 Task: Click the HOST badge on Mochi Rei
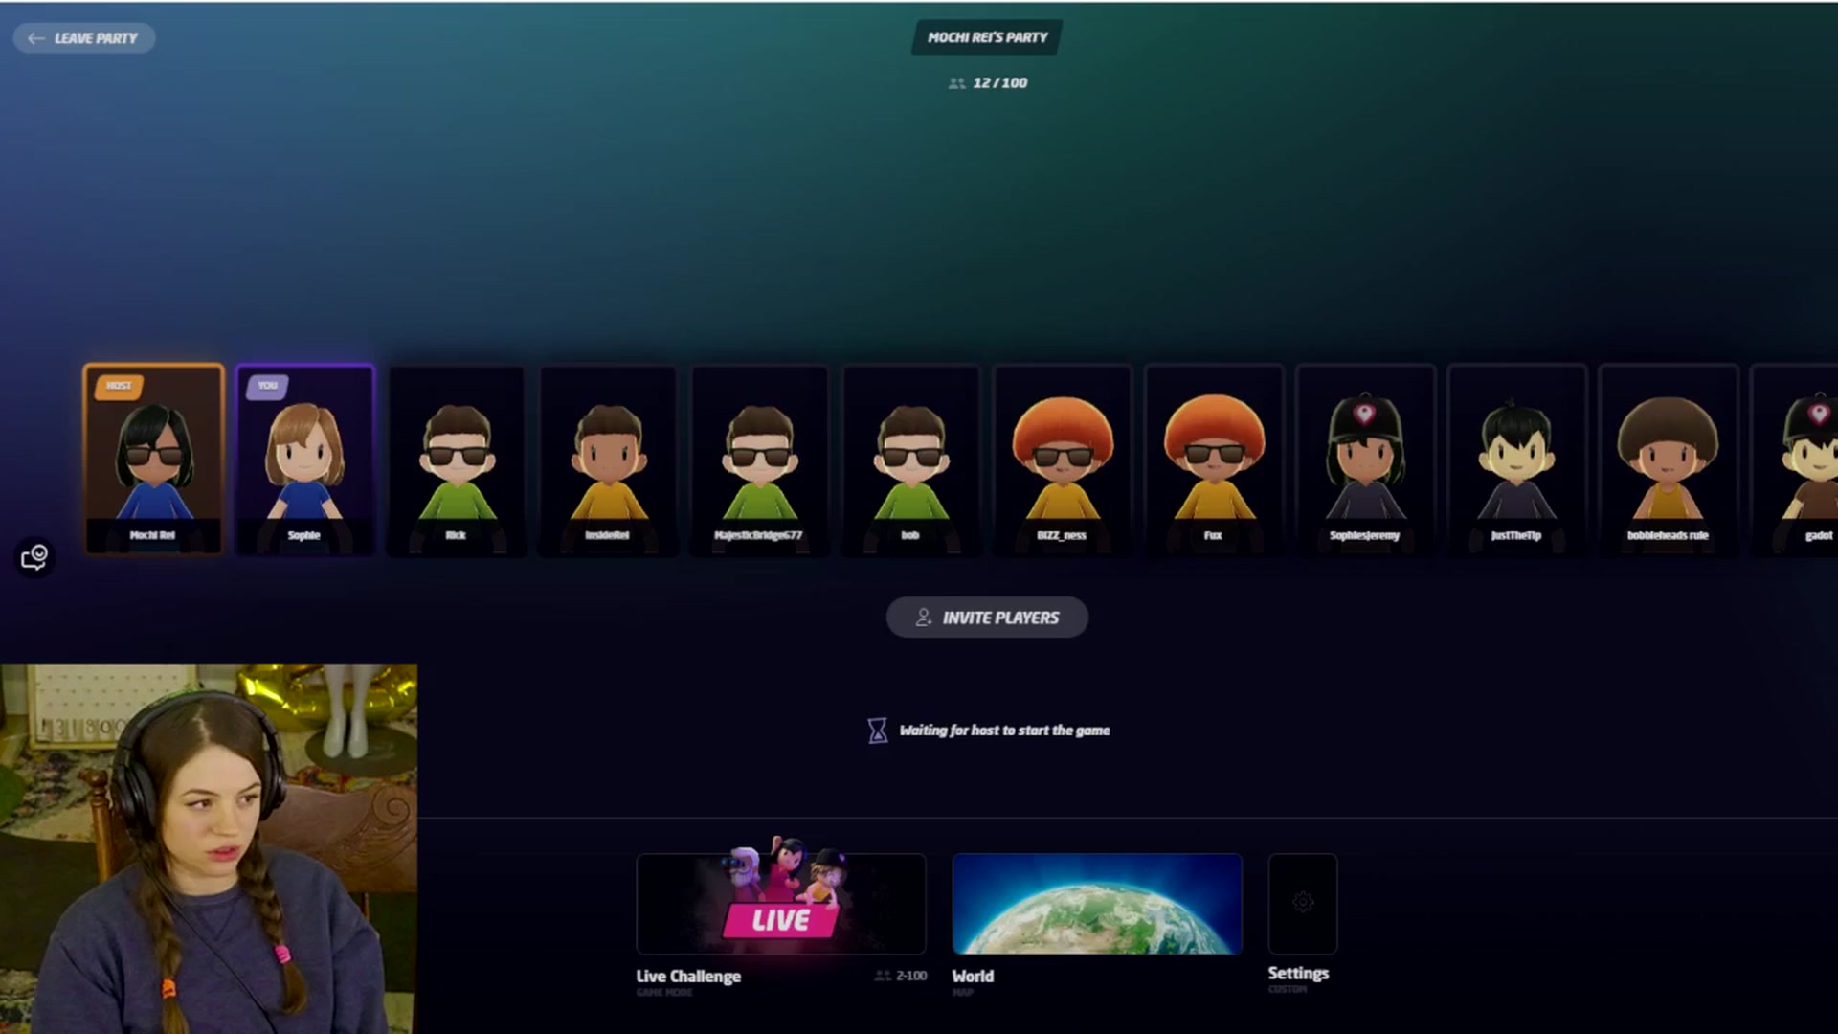coord(119,386)
